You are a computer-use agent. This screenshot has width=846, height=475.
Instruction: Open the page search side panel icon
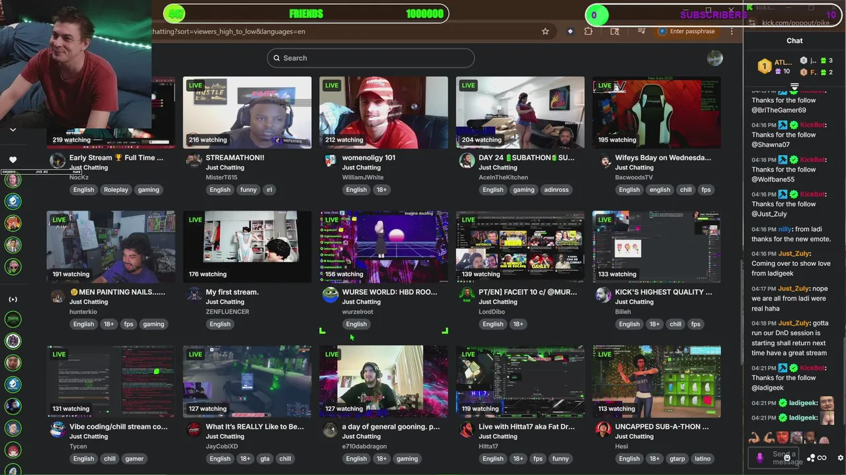tap(615, 31)
